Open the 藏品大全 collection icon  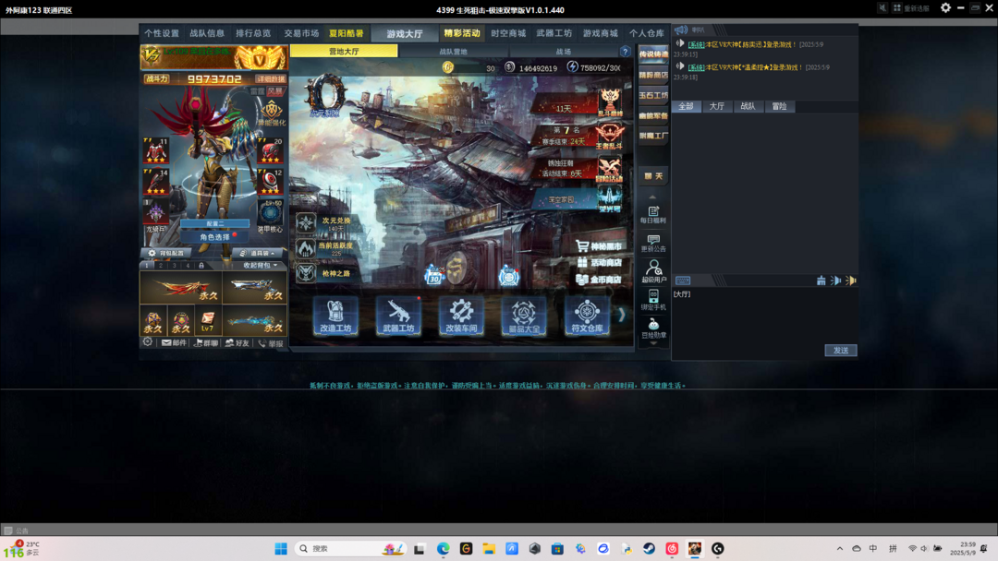coord(524,316)
